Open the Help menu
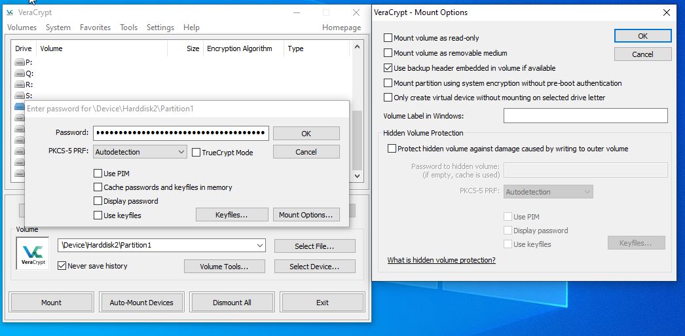685x336 pixels. tap(191, 28)
